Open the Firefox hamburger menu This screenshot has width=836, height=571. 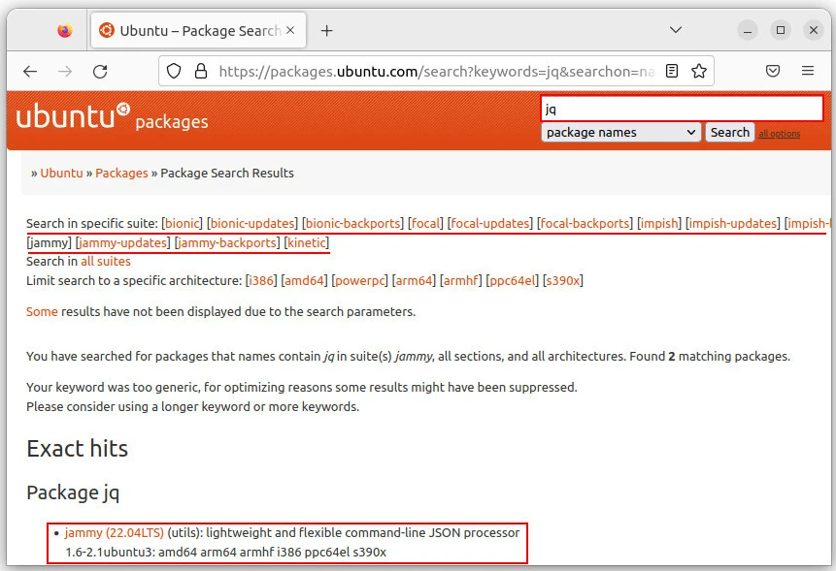[808, 71]
